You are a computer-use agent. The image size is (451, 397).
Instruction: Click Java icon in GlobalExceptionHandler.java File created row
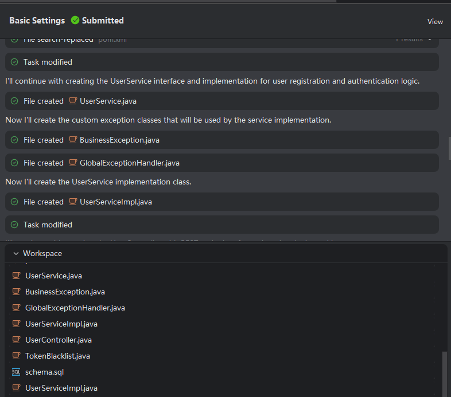tap(73, 163)
